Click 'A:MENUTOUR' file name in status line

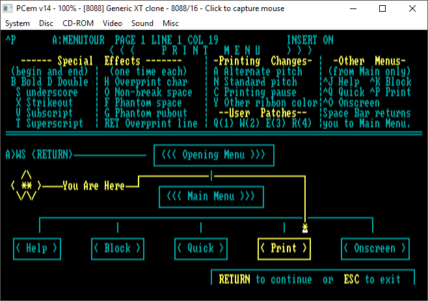tap(78, 40)
